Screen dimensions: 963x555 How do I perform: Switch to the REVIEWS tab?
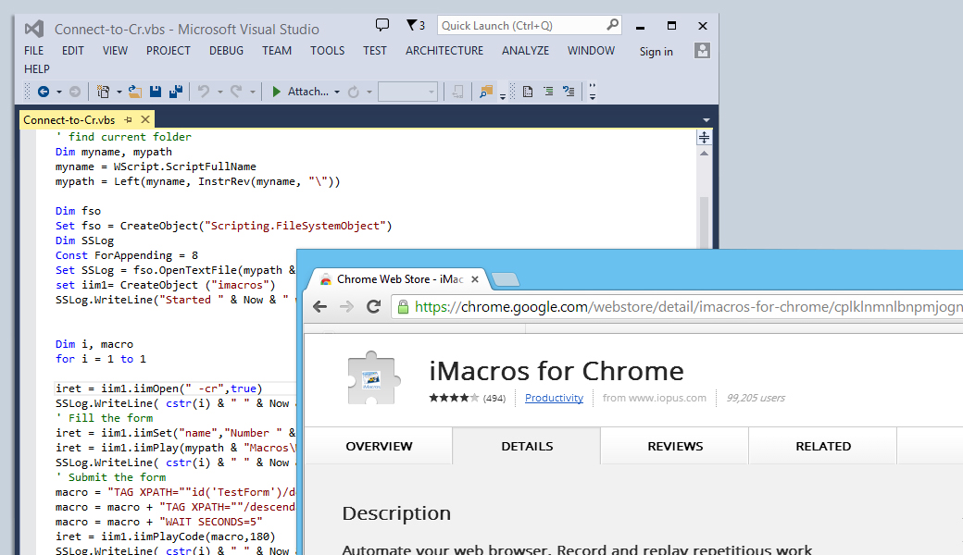(675, 447)
